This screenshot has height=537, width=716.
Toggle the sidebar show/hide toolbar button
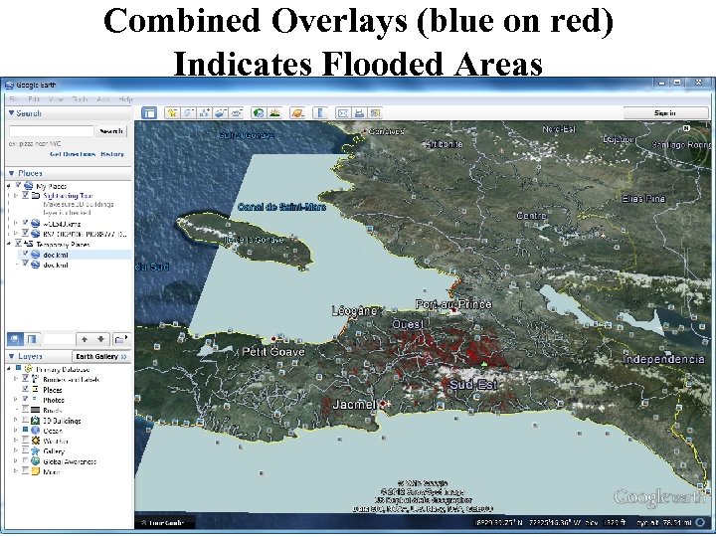(x=149, y=112)
